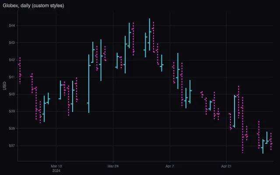Image resolution: width=280 pixels, height=175 pixels.
Task: Click the 2024 year label under Mar 10
Action: pyautogui.click(x=56, y=171)
